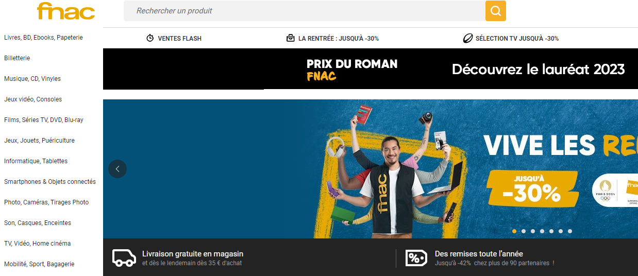Click the Ventes Flash stopwatch icon
The image size is (638, 276).
pyautogui.click(x=150, y=38)
